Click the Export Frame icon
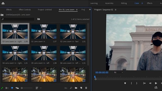The height and width of the screenshot is (91, 162). pos(156,87)
